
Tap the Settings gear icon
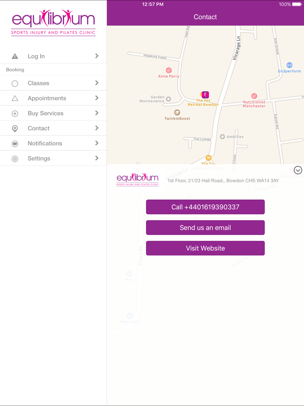[15, 159]
